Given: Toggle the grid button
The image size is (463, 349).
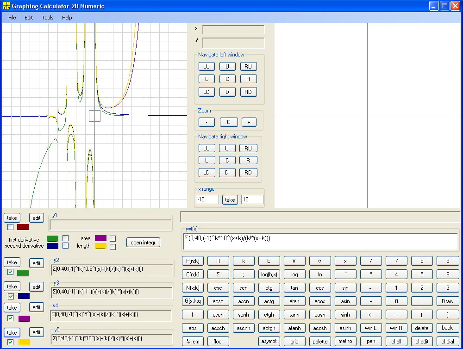Looking at the screenshot, I should tap(294, 342).
